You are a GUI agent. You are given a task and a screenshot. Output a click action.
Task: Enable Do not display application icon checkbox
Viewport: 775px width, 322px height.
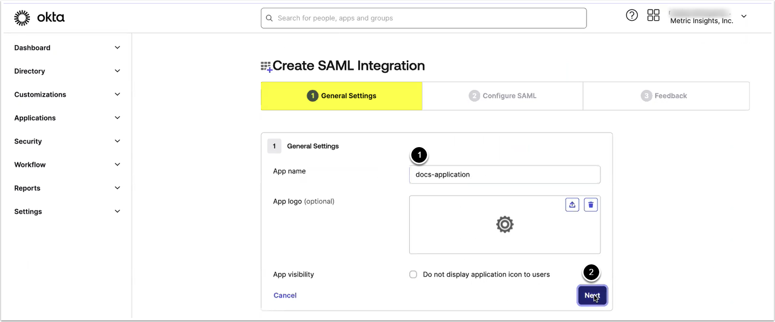tap(413, 274)
